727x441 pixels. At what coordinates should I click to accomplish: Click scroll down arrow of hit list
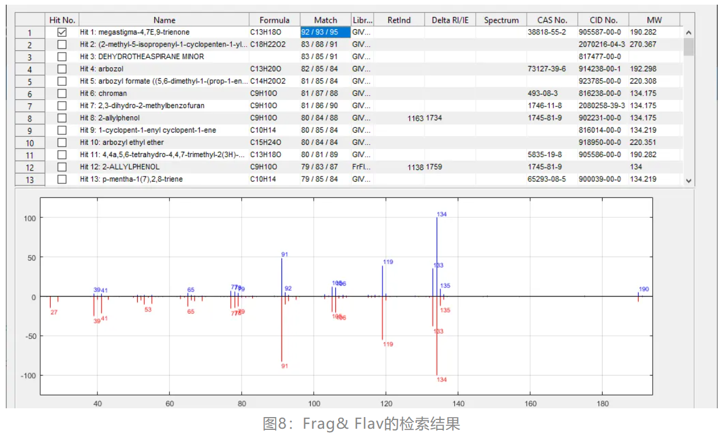(x=688, y=180)
